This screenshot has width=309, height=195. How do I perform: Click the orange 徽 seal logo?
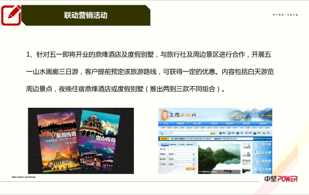(x=164, y=115)
